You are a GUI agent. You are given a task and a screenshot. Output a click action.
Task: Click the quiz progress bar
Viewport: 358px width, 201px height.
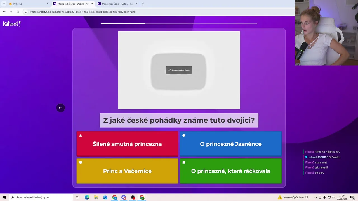[179, 23]
